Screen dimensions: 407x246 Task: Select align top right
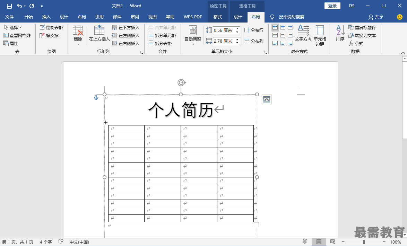pos(290,27)
